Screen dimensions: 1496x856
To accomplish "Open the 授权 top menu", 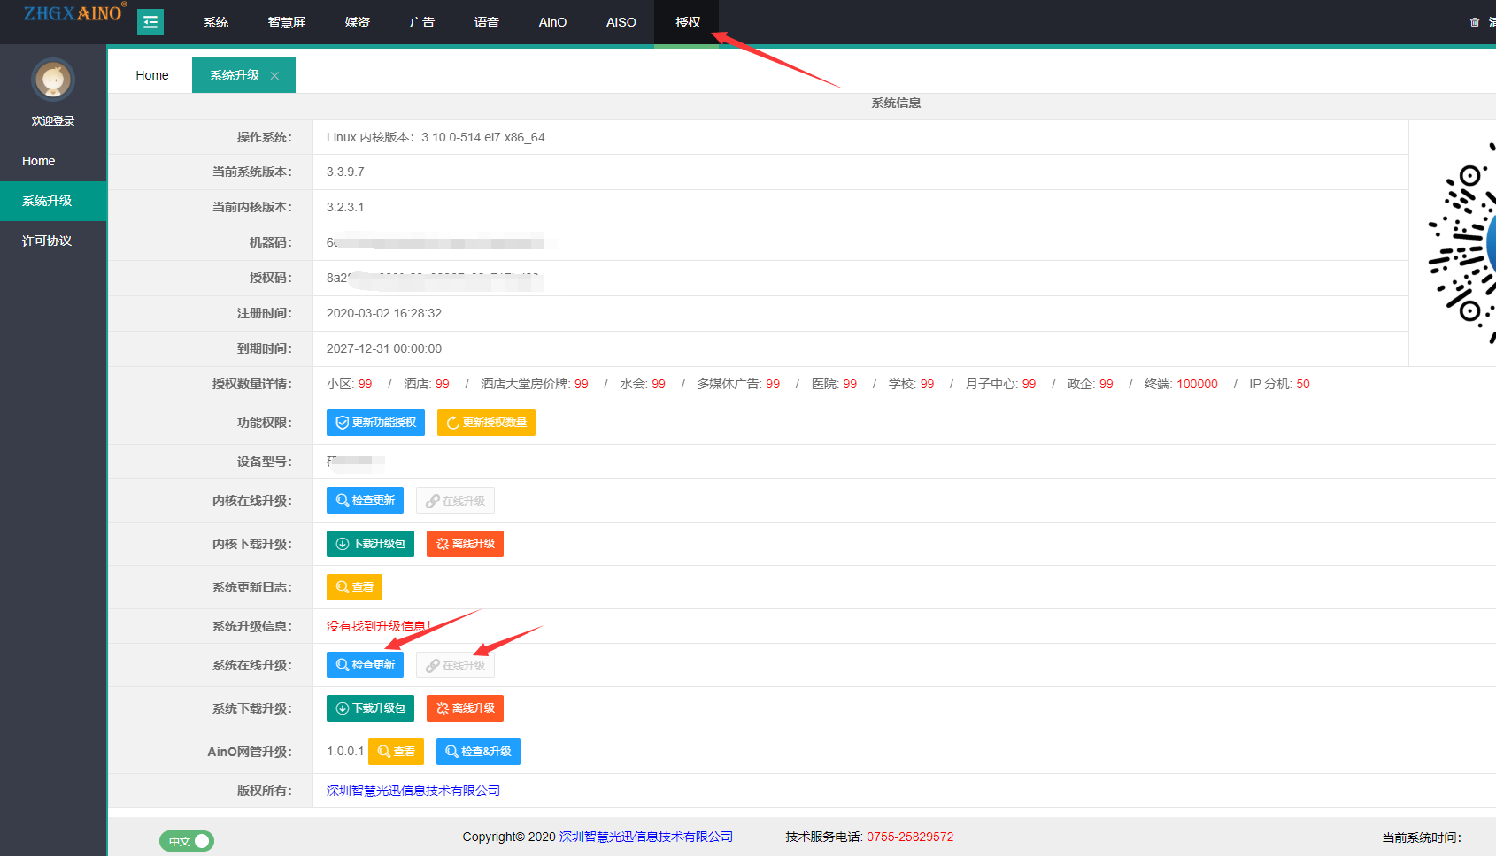I will tap(687, 22).
